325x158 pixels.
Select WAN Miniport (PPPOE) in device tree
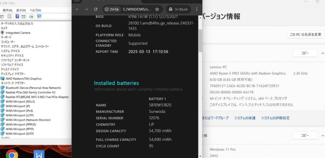[x=21, y=125]
